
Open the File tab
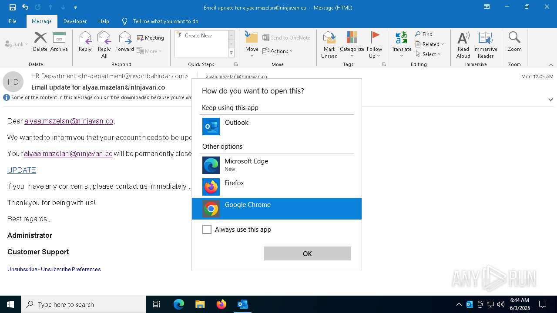coord(13,21)
